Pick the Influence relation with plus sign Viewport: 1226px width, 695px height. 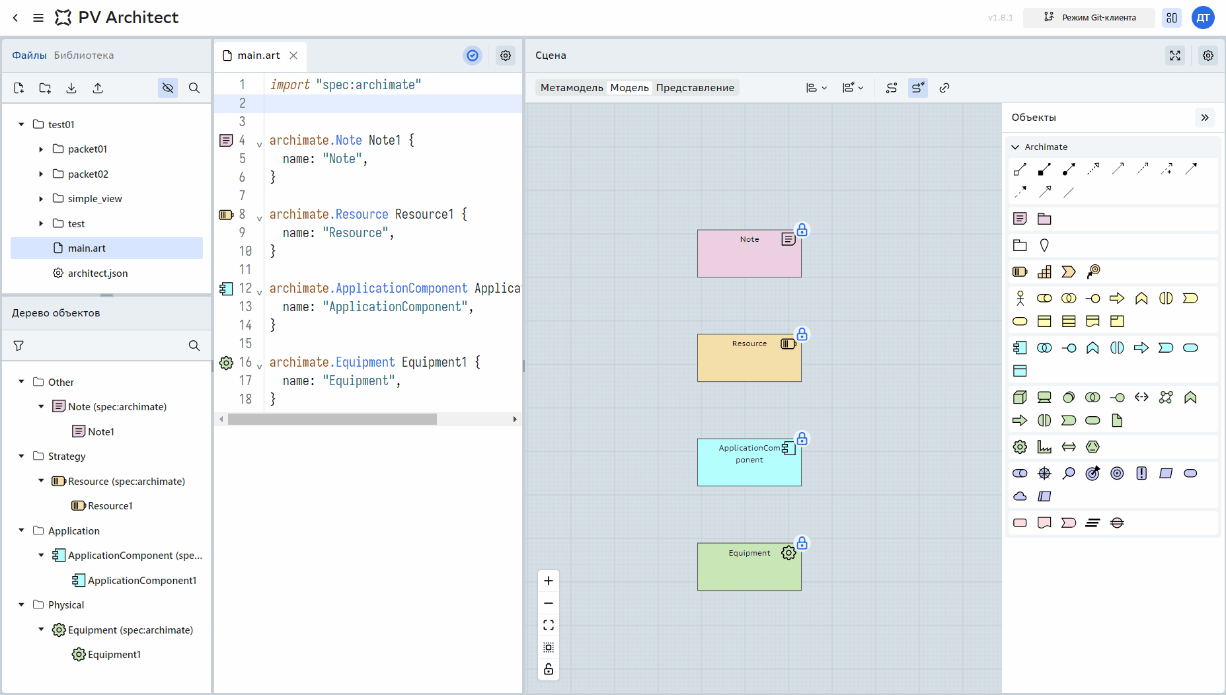(x=1167, y=170)
